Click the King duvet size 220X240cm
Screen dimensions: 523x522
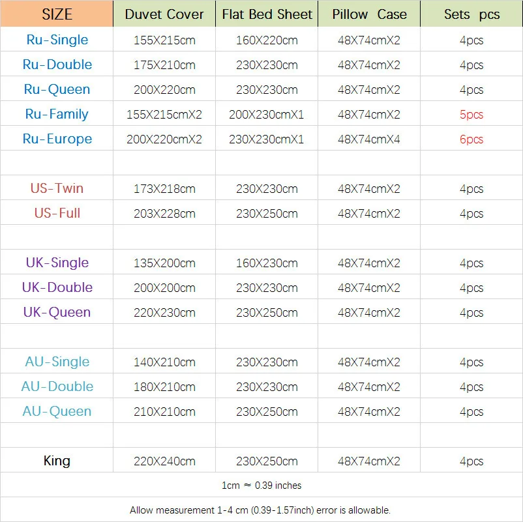[x=164, y=461]
